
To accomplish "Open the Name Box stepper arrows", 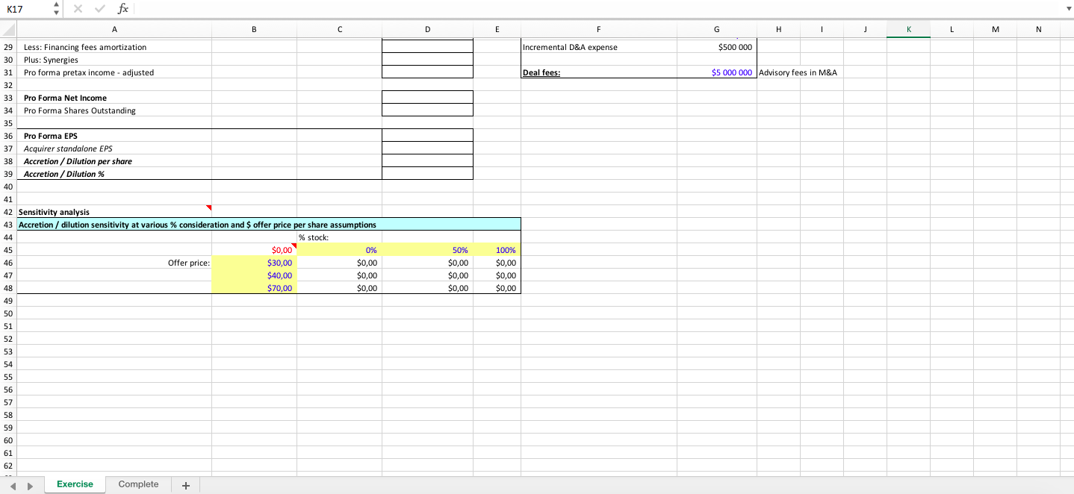I will click(55, 9).
